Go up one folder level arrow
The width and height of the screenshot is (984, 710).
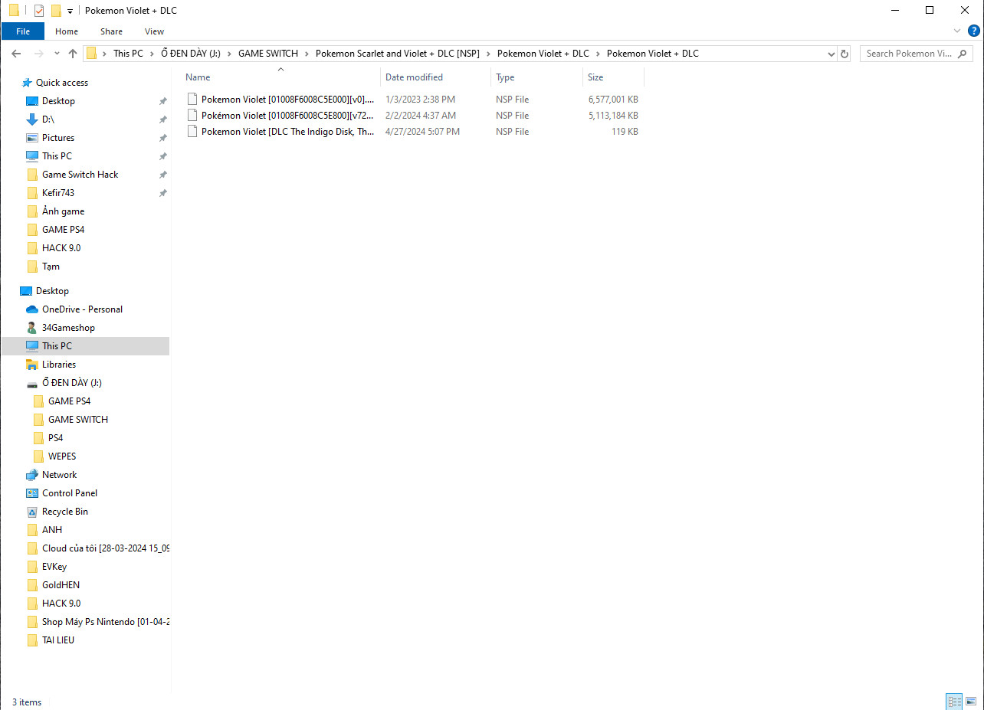(x=73, y=54)
